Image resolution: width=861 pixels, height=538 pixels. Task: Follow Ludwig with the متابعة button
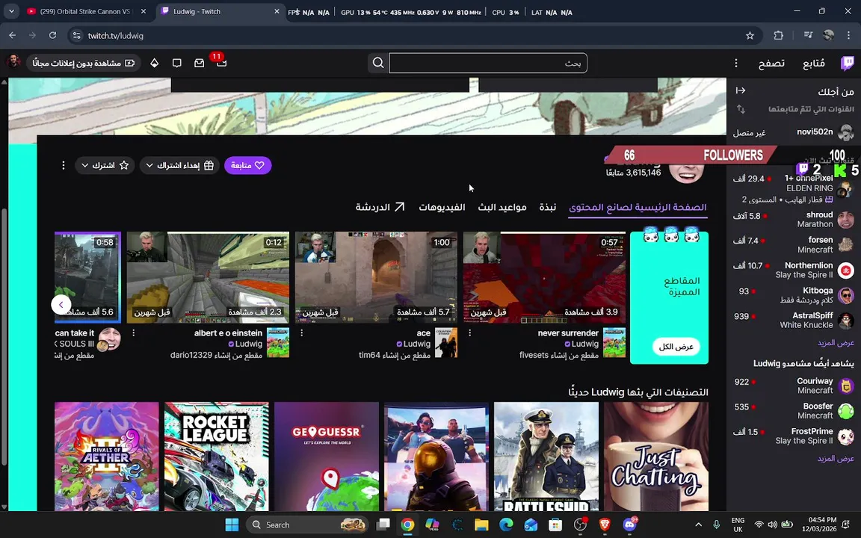click(247, 165)
